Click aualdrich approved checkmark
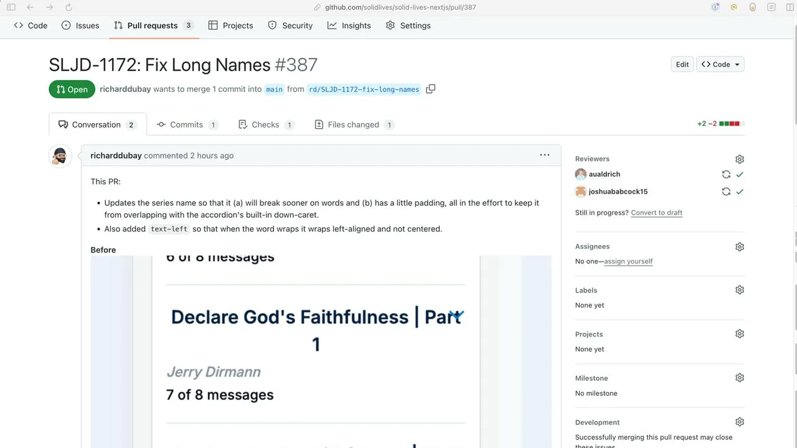 (x=740, y=174)
